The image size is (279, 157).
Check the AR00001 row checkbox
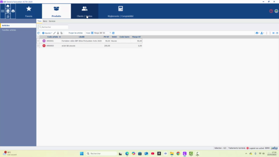(x=38, y=41)
